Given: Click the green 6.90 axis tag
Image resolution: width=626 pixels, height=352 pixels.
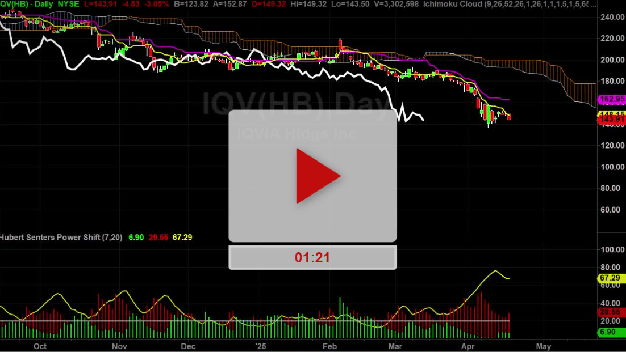Looking at the screenshot, I should (x=611, y=332).
